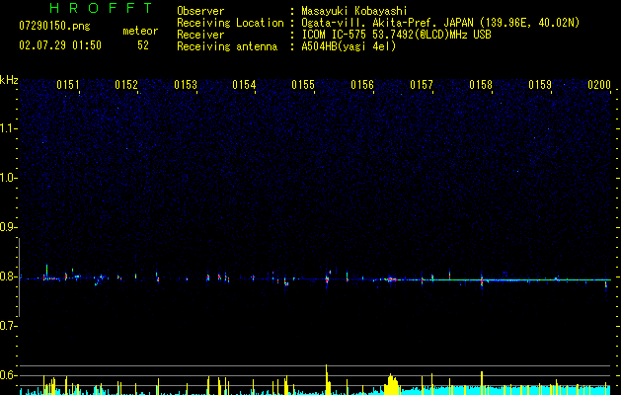Click the Receiving antenna label
Screen dimensions: 621x395
point(227,46)
